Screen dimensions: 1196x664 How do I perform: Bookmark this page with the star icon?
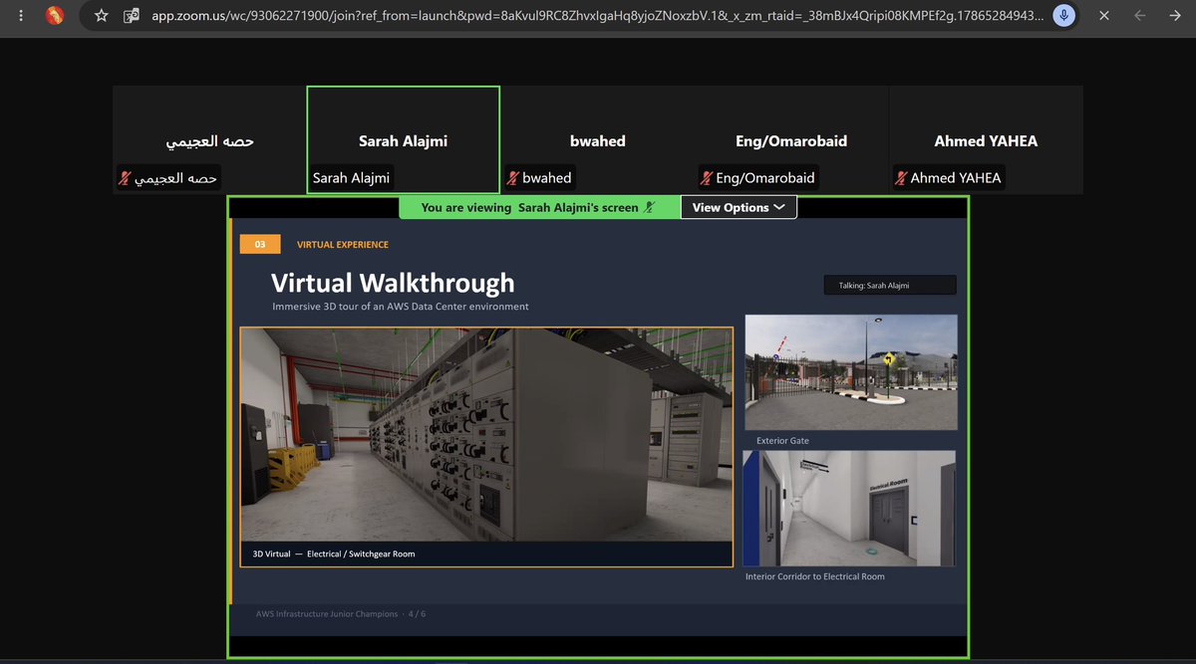(101, 15)
